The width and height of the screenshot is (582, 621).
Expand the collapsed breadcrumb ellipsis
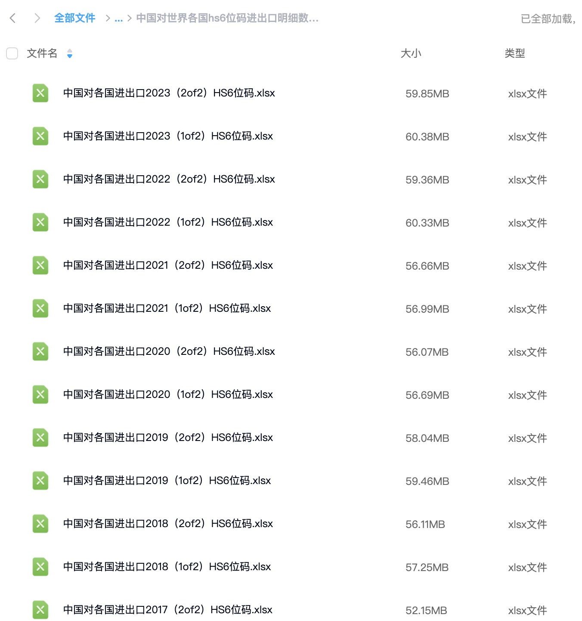(x=119, y=18)
